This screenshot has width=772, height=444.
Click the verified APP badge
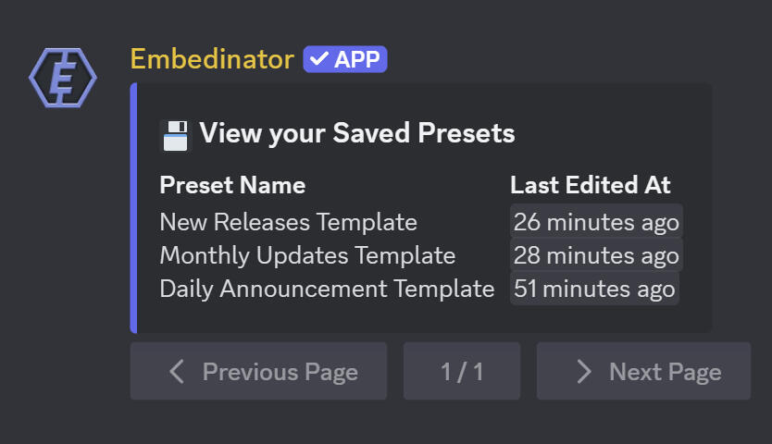(344, 59)
